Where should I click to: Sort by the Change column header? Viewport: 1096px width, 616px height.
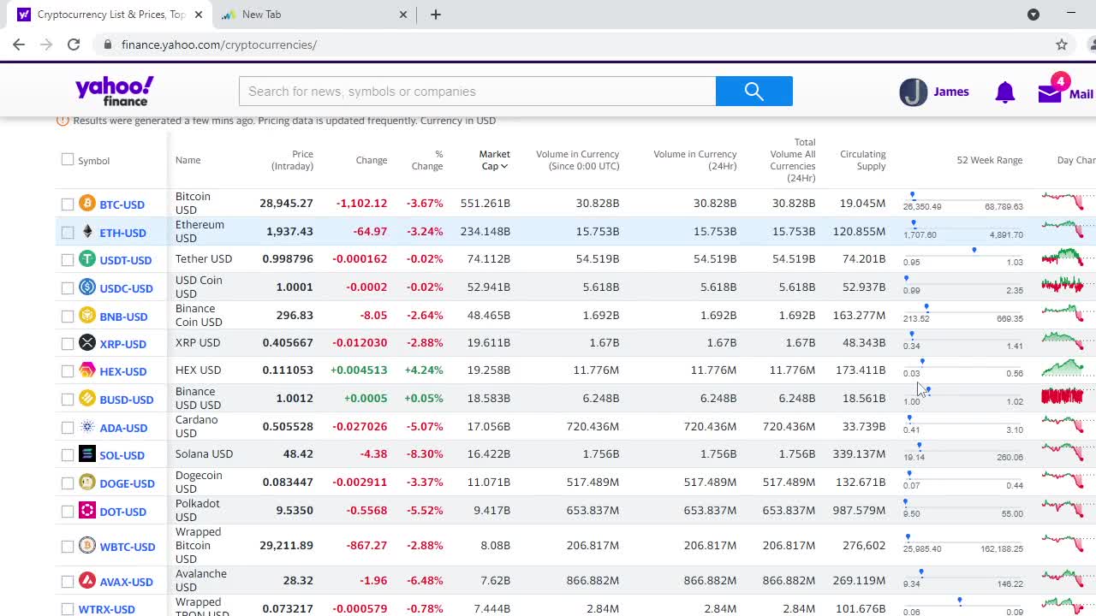coord(372,160)
